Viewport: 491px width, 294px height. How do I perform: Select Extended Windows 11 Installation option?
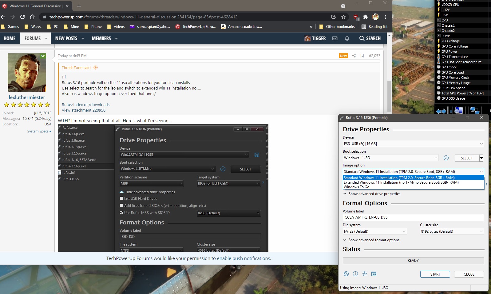point(413,182)
